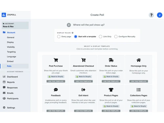The height and width of the screenshot is (123, 164).
Task: Click the Exit Intent arrow icon
Action: [x=83, y=90]
